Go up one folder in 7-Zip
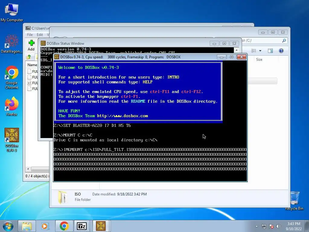Viewport: 309px width, 232px height. 29,57
